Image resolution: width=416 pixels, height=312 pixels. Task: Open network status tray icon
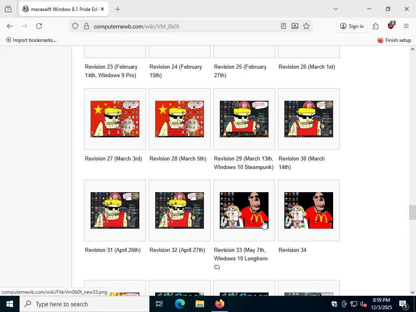click(354, 304)
